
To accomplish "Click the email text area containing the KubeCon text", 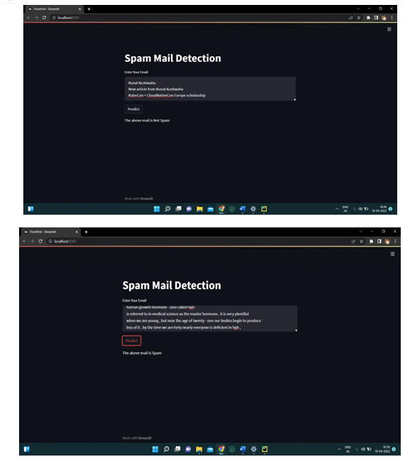I will (x=210, y=89).
